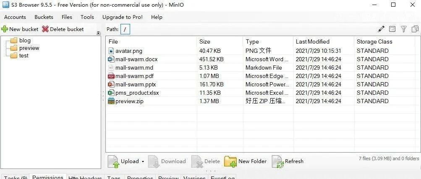The image size is (421, 179).
Task: Select the blog bucket
Action: (x=25, y=41)
